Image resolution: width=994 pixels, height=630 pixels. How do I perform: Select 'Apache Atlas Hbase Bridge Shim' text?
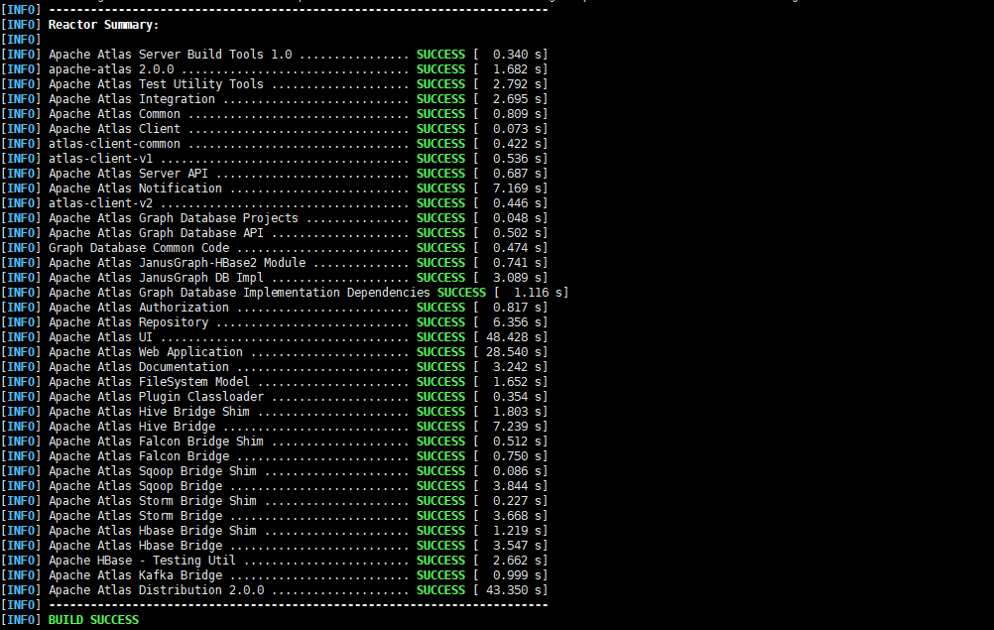153,531
